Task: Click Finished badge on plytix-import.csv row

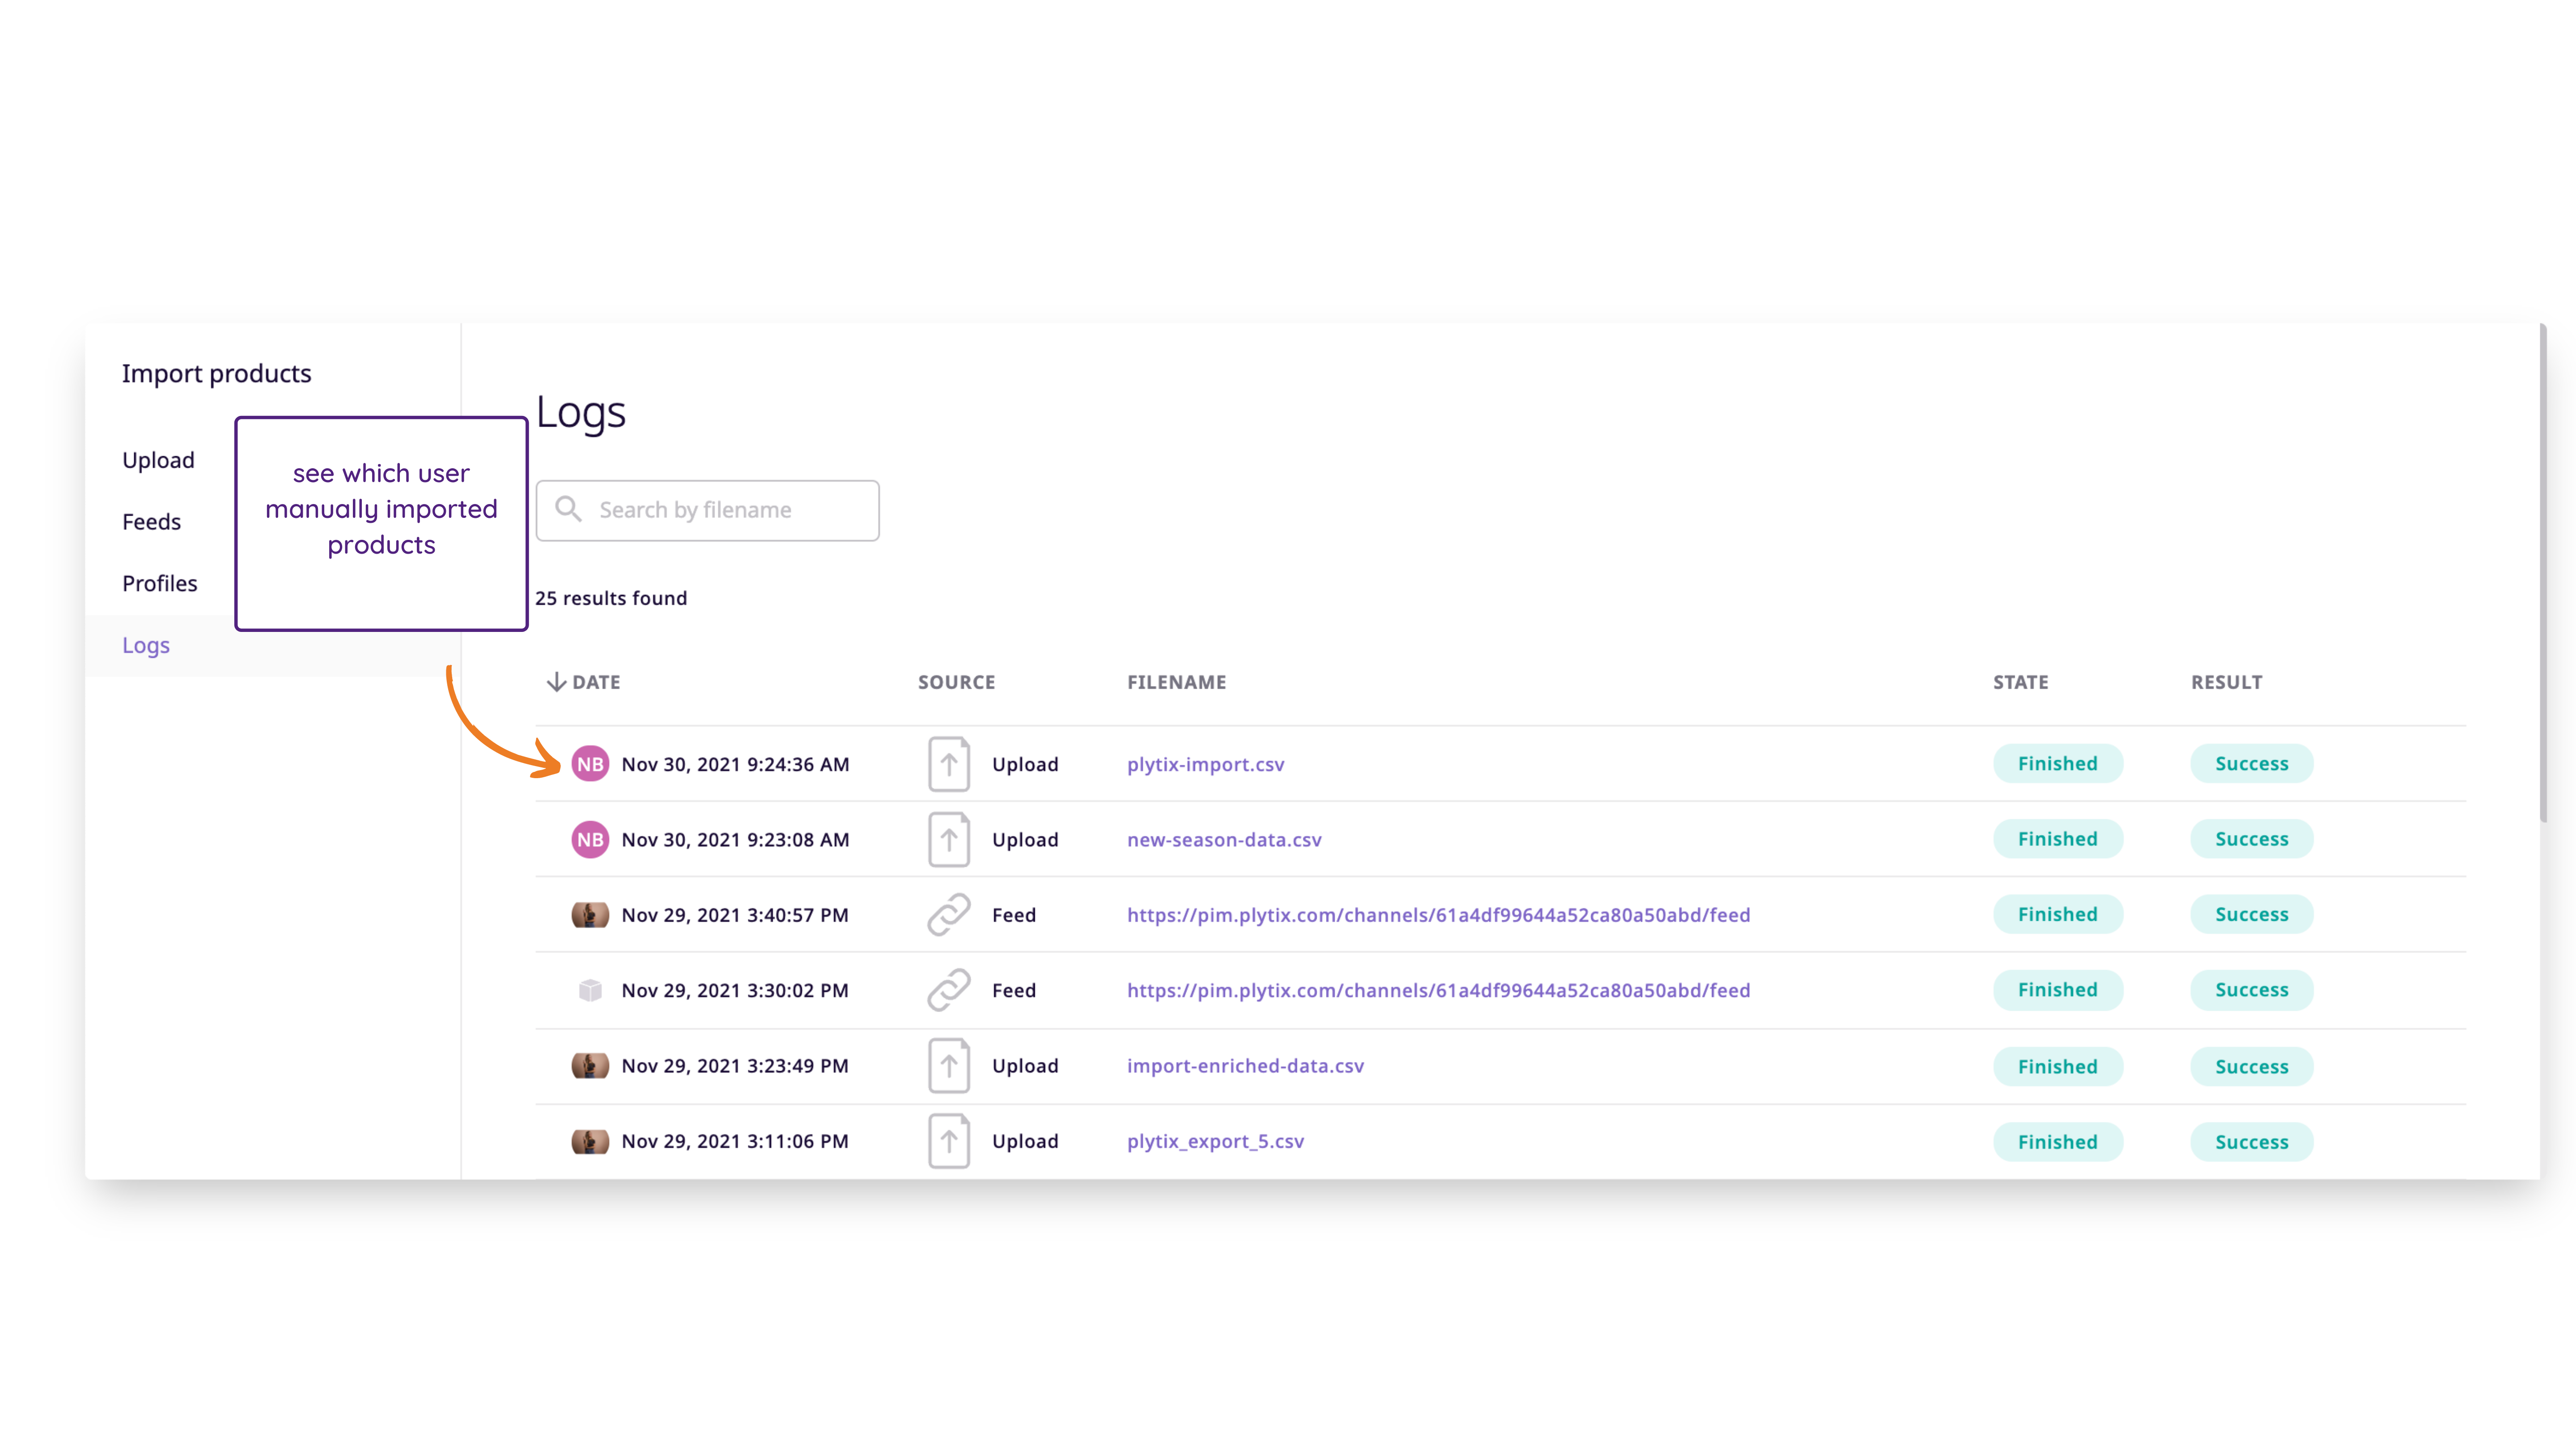Action: (2057, 764)
